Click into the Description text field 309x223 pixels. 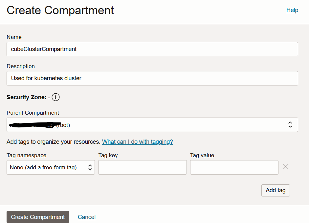coord(152,78)
